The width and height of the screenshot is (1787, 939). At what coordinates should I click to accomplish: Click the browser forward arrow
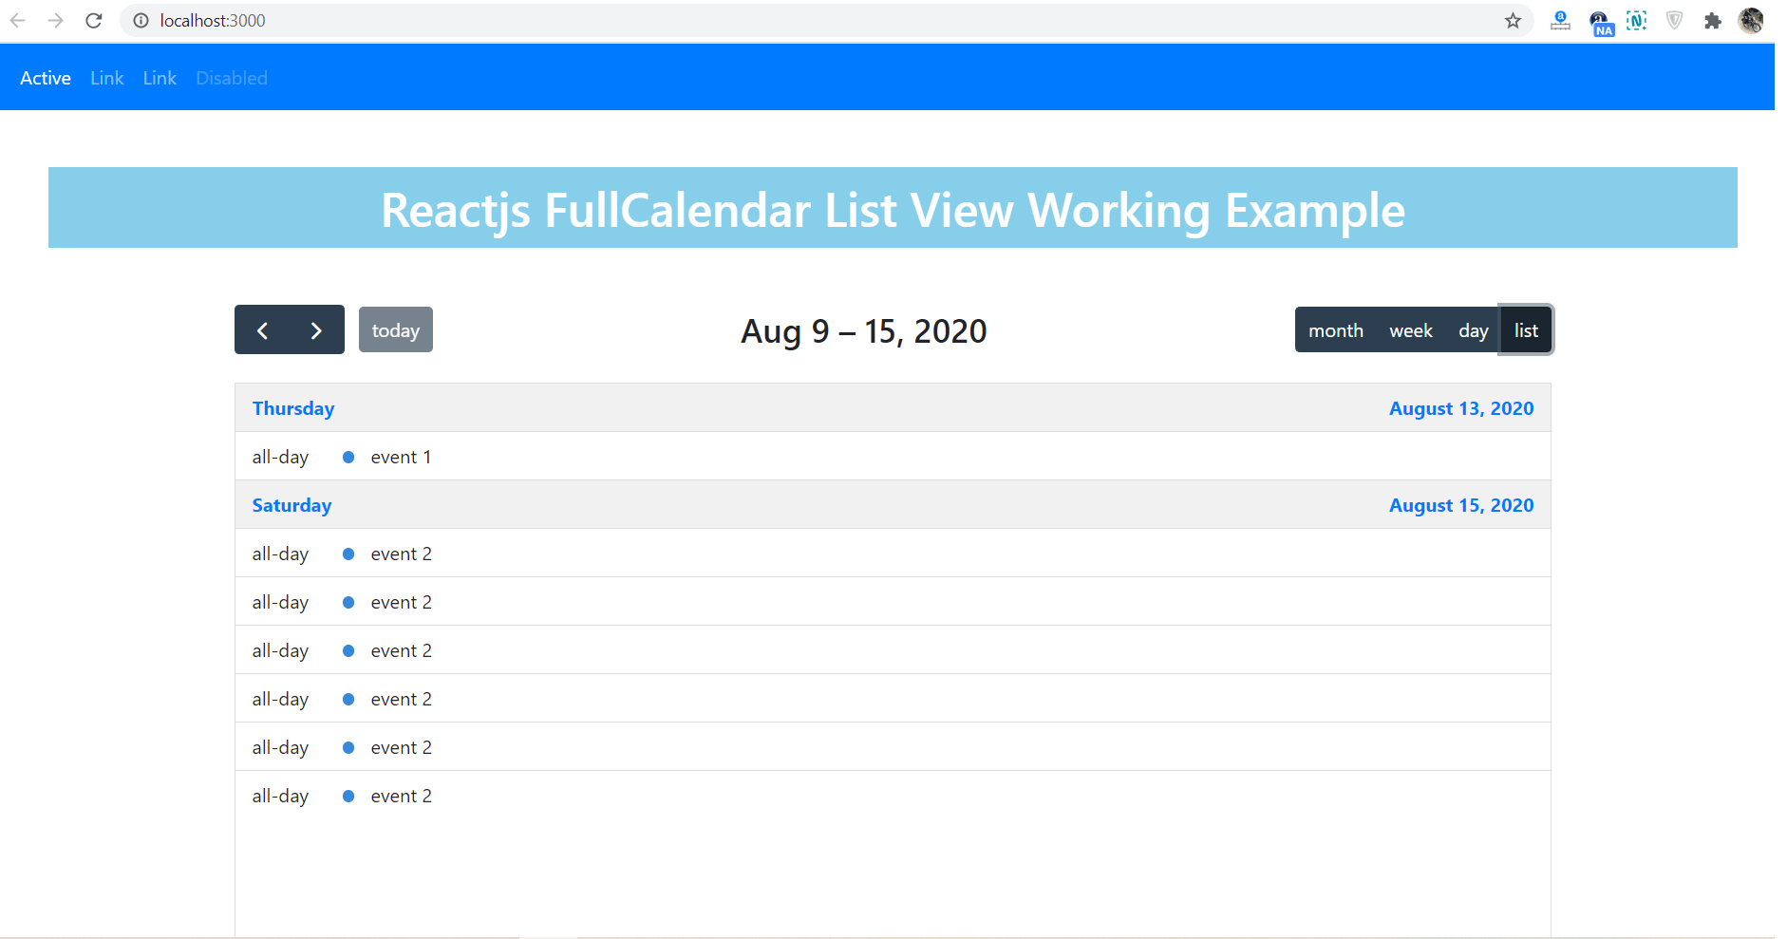[x=55, y=20]
